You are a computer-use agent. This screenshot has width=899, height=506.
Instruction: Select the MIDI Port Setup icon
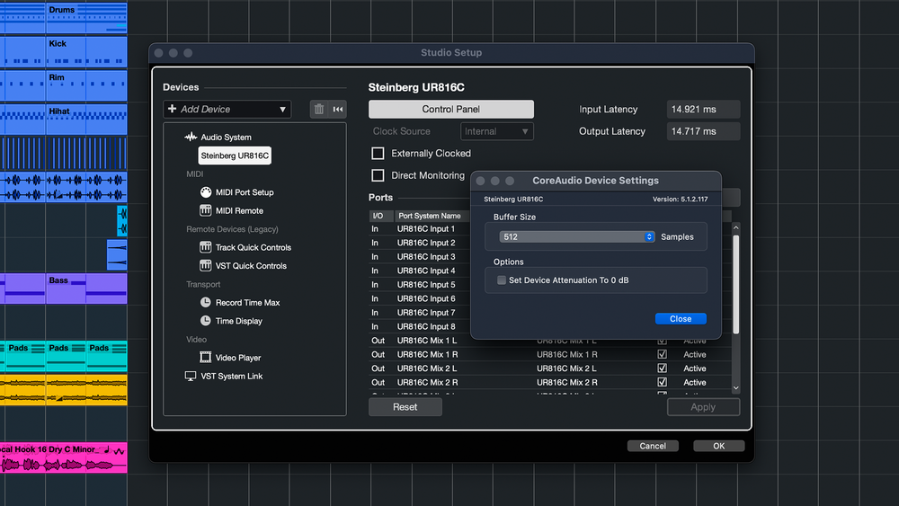tap(205, 192)
